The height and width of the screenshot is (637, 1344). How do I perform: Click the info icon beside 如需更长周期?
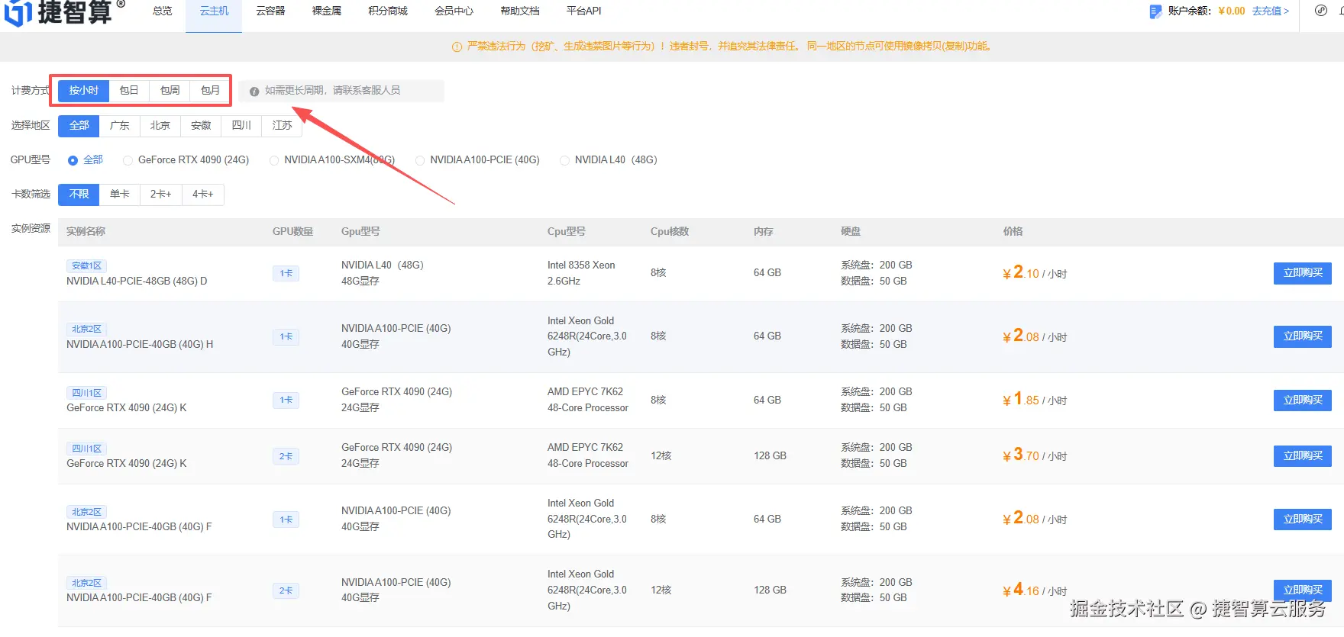click(254, 92)
